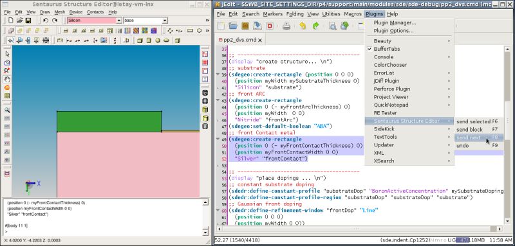This screenshot has height=246, width=515.
Task: Open the Plugins menu in jEdit
Action: [374, 13]
